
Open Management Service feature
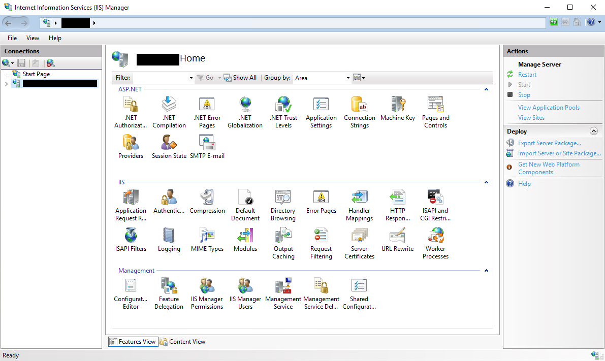pos(283,294)
